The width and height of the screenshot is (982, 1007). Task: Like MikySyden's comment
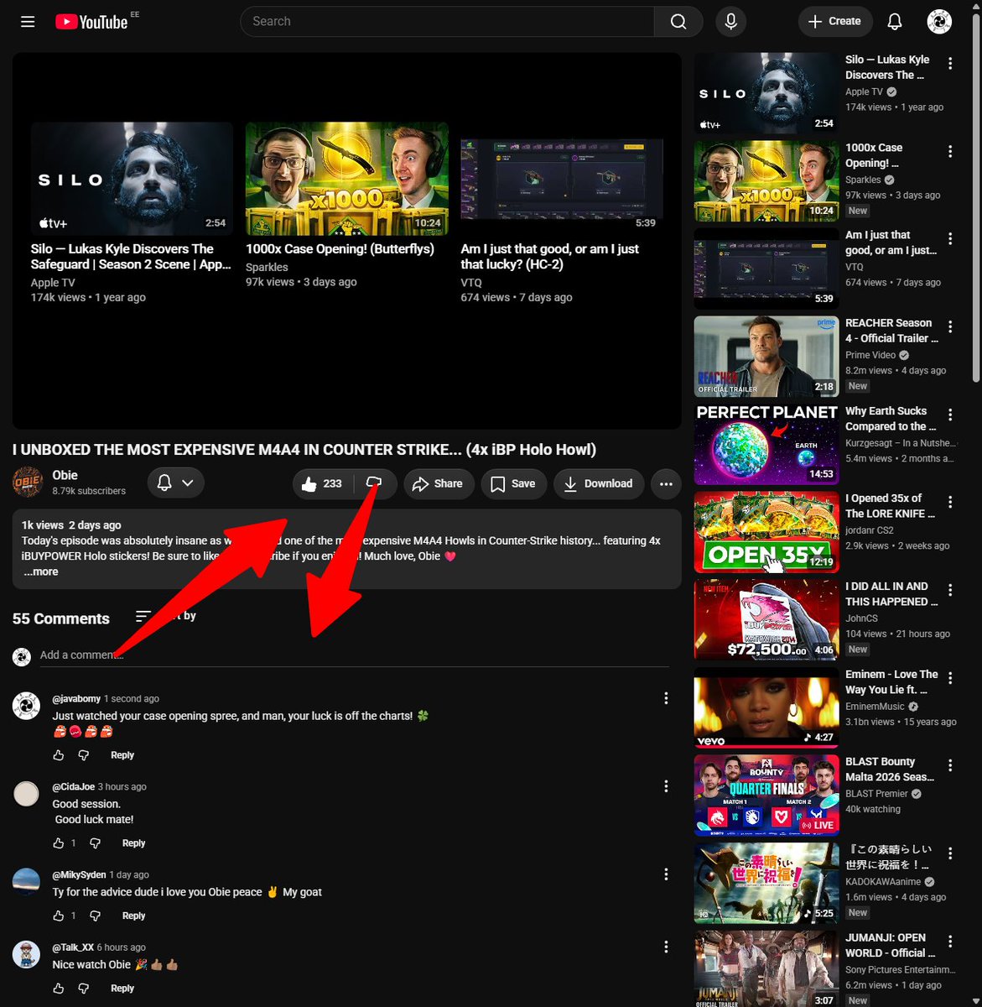click(59, 916)
